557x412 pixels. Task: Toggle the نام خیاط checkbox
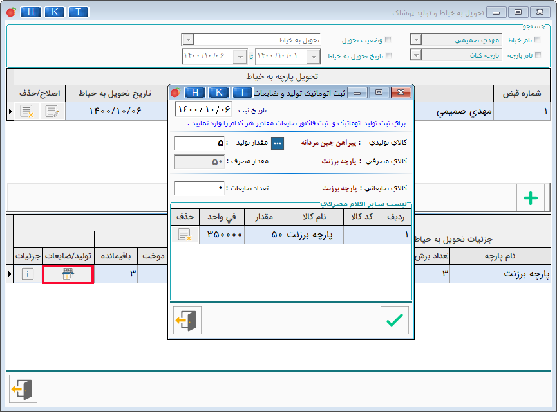[x=538, y=40]
